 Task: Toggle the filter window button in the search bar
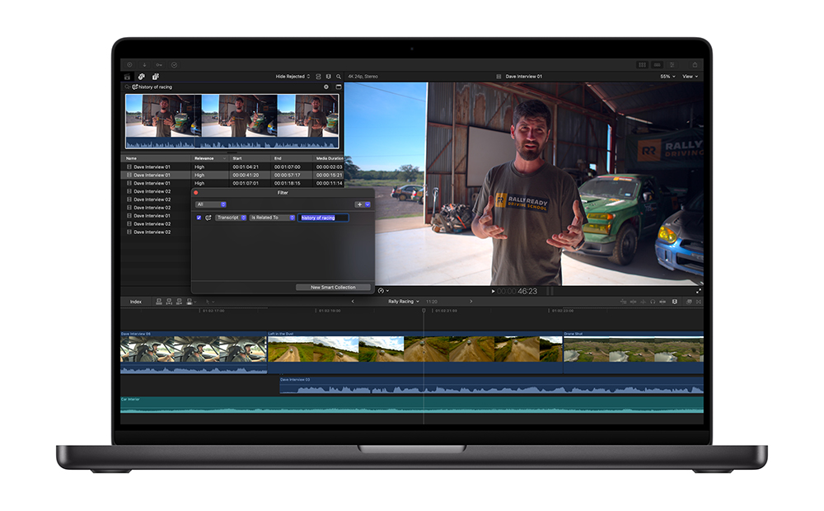click(x=338, y=87)
